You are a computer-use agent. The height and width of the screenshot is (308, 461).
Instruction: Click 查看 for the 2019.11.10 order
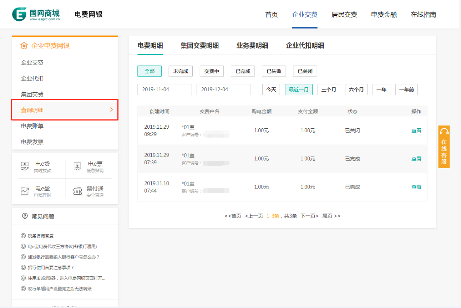click(x=416, y=187)
